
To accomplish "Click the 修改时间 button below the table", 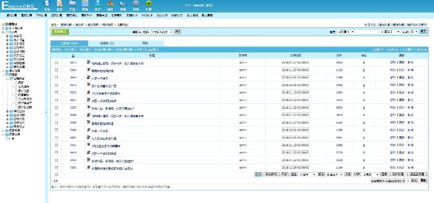I will pos(397,175).
